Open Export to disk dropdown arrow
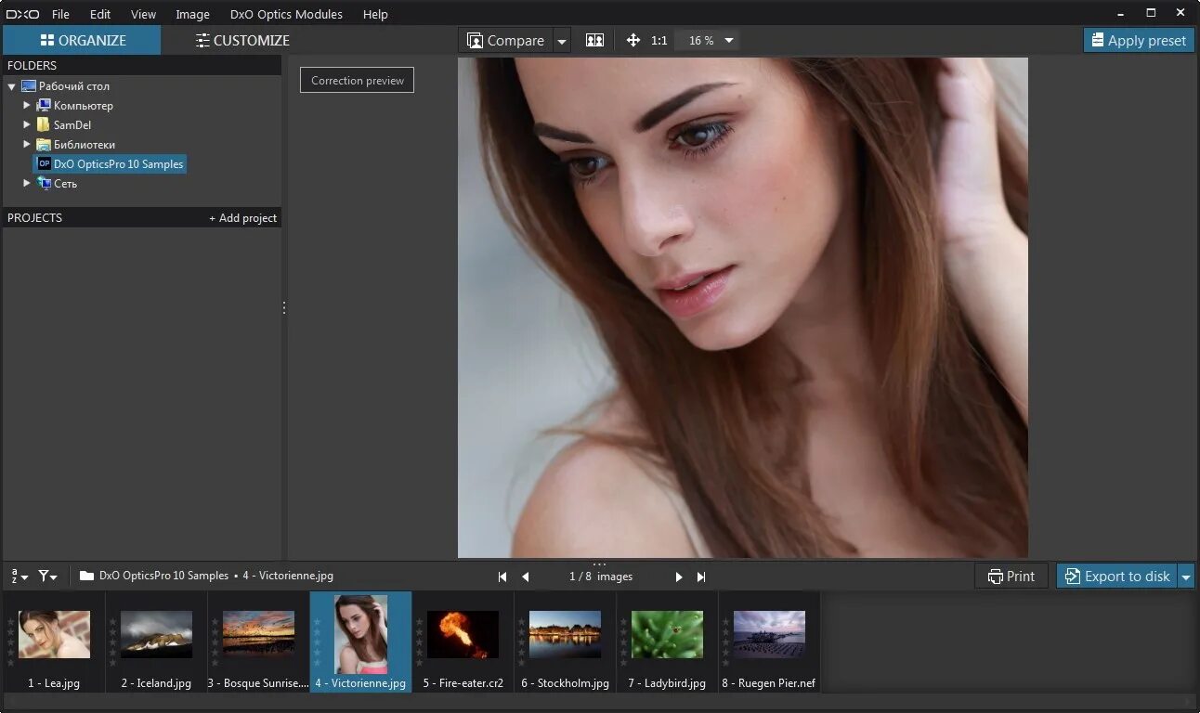 coord(1186,577)
